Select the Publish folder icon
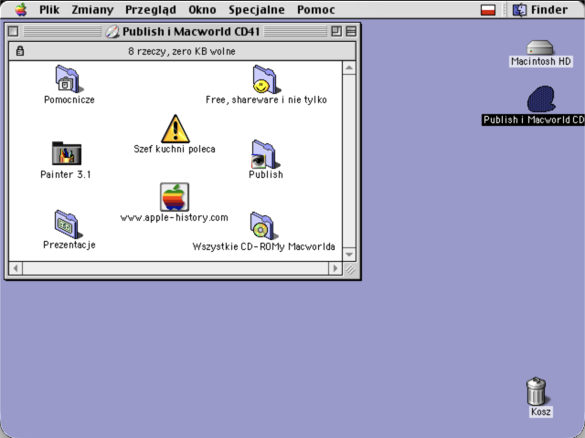The height and width of the screenshot is (438, 585). coord(265,154)
